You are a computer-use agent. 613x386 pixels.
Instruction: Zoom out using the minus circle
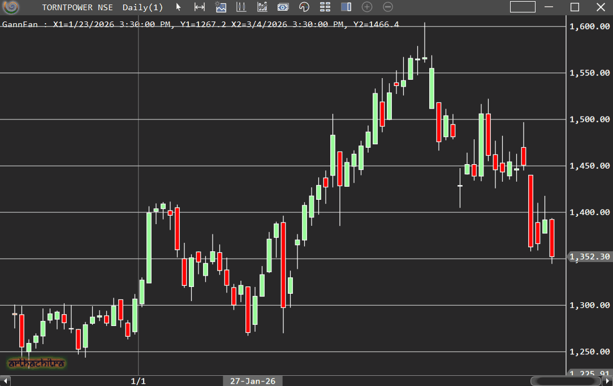(x=388, y=7)
